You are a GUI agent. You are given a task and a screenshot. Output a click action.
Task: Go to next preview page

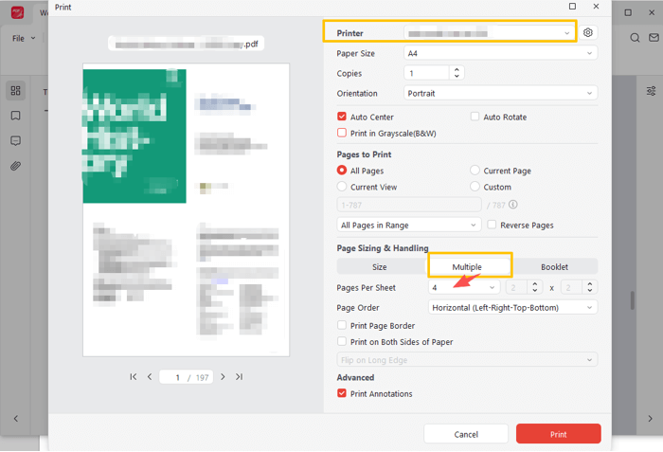(x=223, y=377)
